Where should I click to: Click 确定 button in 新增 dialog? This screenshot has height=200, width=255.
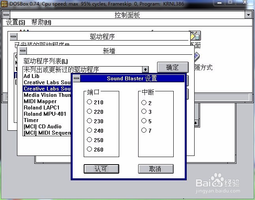click(x=173, y=67)
